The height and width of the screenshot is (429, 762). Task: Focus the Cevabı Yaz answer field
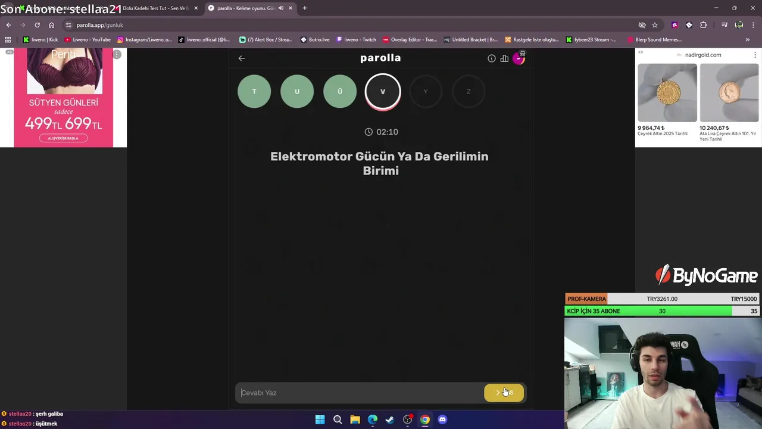click(x=360, y=393)
